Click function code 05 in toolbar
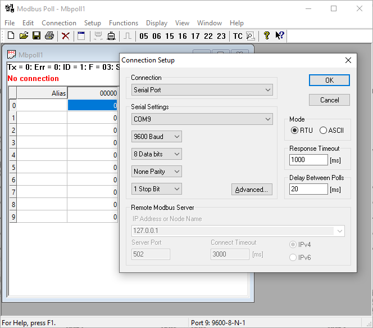The width and height of the screenshot is (373, 328). (x=144, y=36)
